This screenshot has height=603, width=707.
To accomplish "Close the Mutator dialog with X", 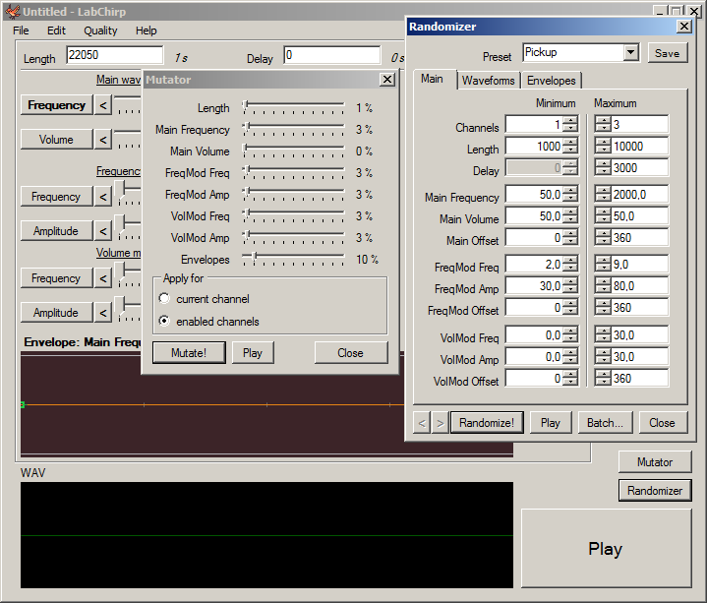I will click(x=386, y=80).
